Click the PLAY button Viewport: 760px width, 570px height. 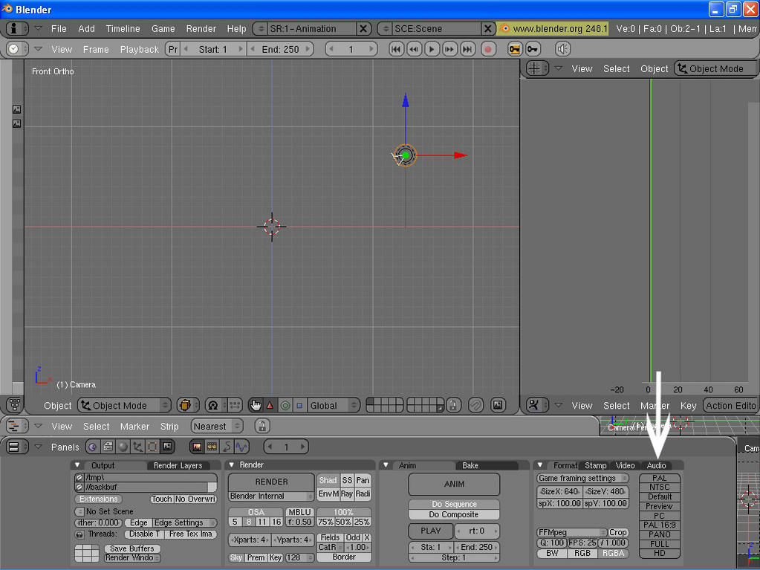point(430,531)
